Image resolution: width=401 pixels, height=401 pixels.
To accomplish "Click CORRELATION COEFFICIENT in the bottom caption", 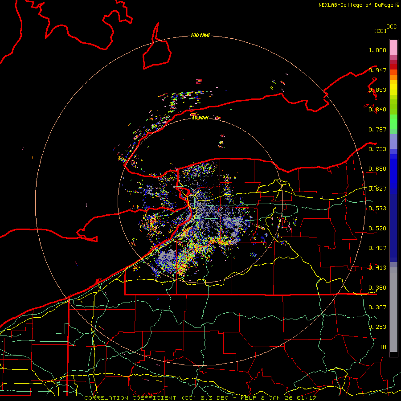I will 130,398.
